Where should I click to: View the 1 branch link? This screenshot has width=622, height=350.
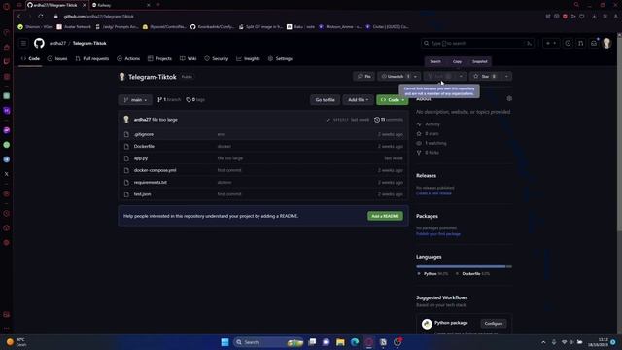point(169,100)
